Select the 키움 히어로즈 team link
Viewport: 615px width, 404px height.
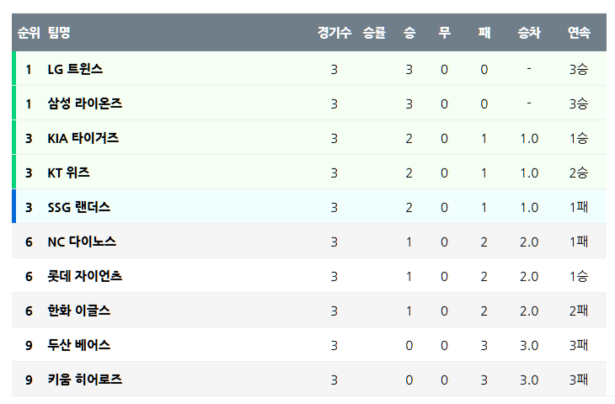(84, 380)
